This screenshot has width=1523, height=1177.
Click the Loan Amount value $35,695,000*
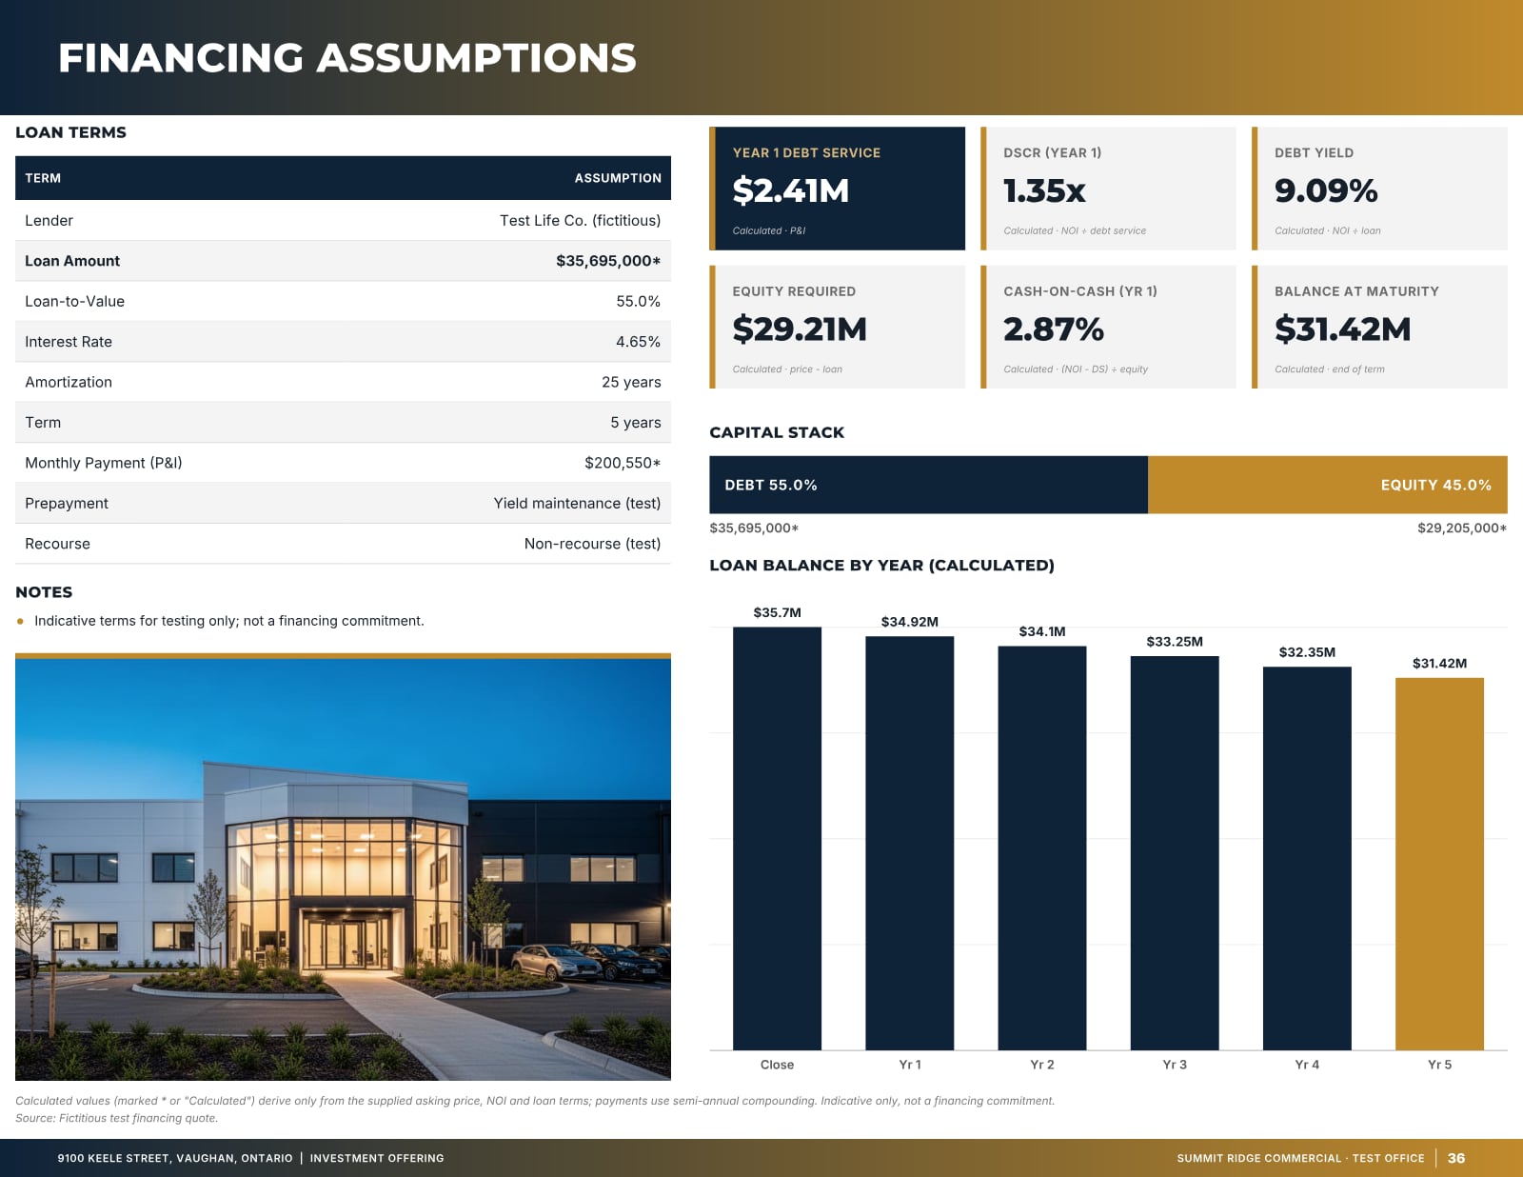click(608, 261)
